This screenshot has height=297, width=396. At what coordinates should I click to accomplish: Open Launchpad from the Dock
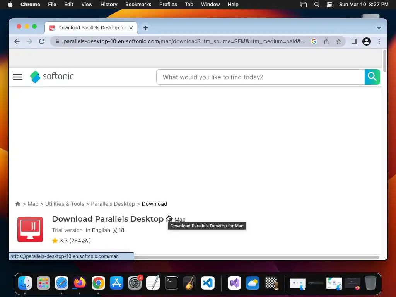[x=43, y=283]
